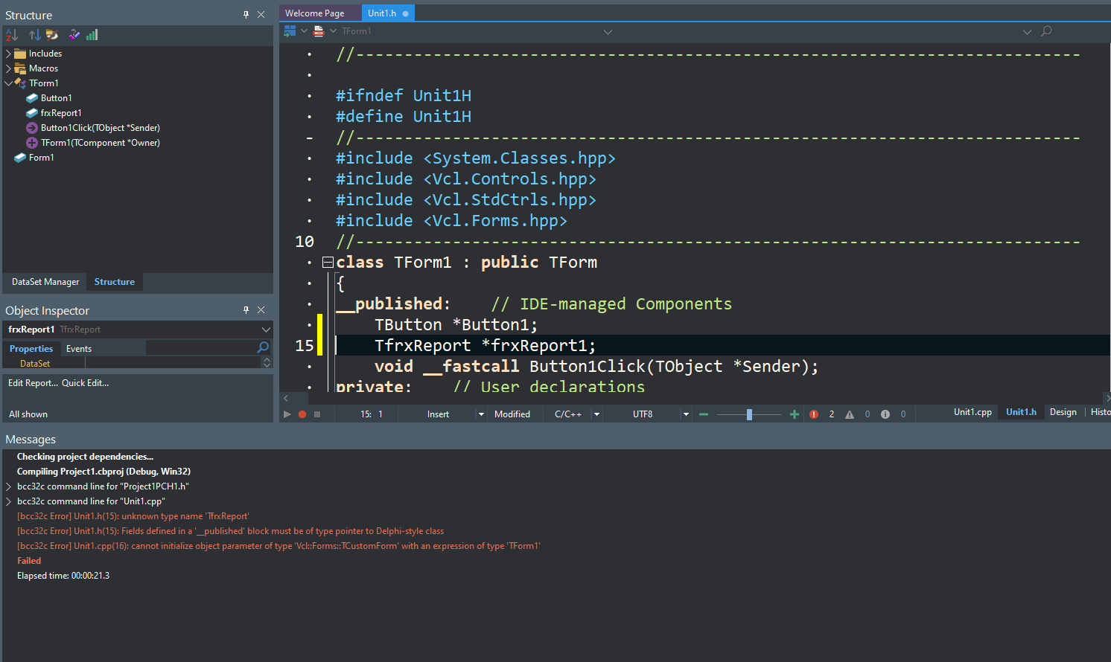The image size is (1111, 662).
Task: Open the Properties tab in Object Inspector
Action: coord(31,348)
